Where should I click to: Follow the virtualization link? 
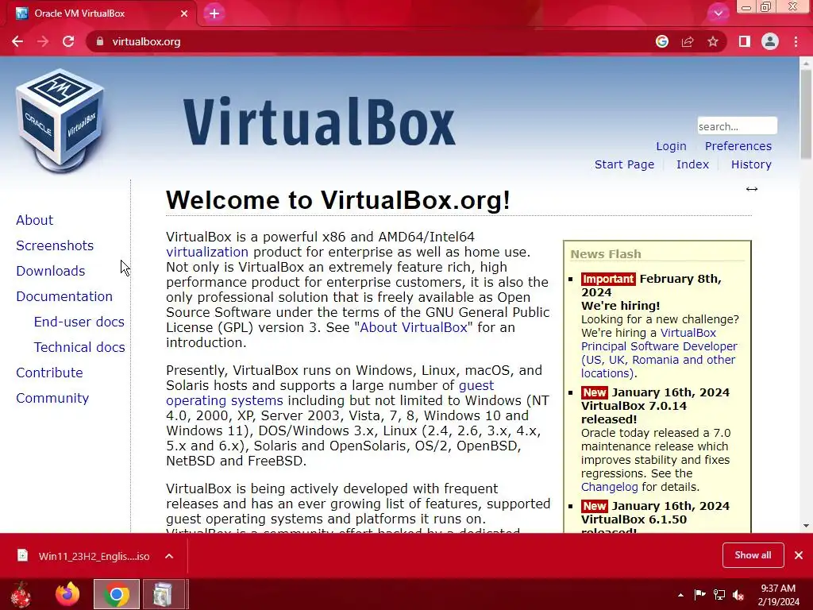click(x=207, y=252)
